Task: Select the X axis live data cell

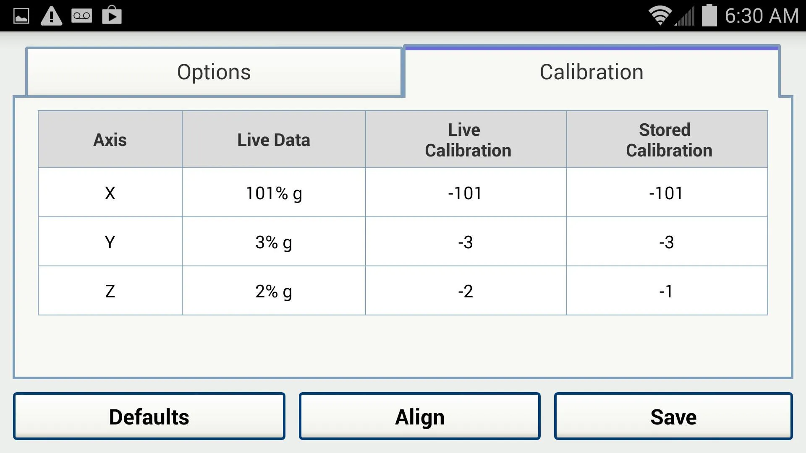Action: tap(274, 193)
